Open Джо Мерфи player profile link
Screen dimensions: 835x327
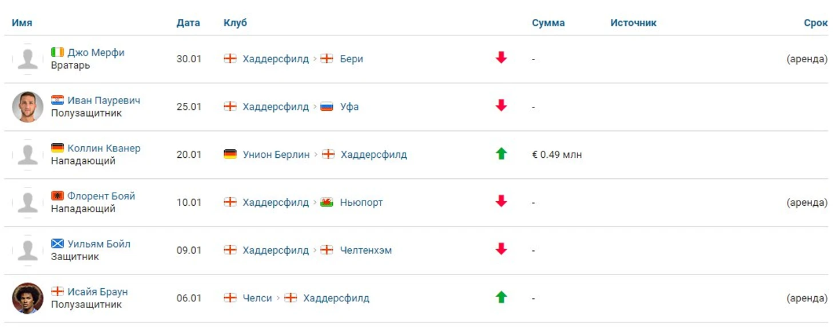pyautogui.click(x=96, y=53)
